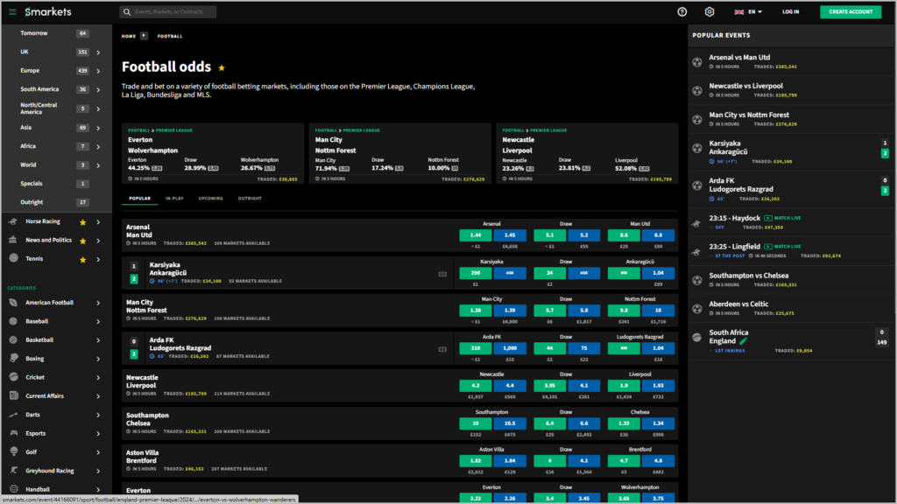
Task: Expand the Europe football region chevron
Action: tap(98, 72)
